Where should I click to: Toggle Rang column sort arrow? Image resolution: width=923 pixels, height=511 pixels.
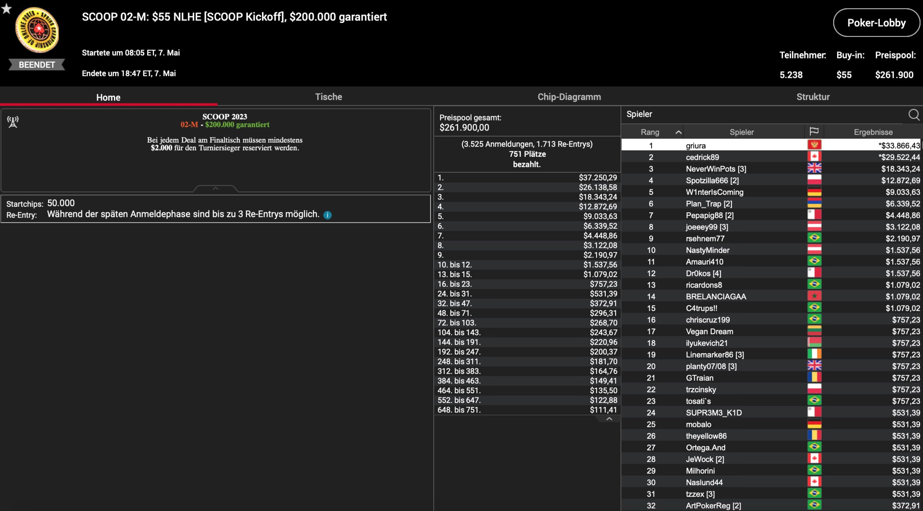tap(678, 132)
